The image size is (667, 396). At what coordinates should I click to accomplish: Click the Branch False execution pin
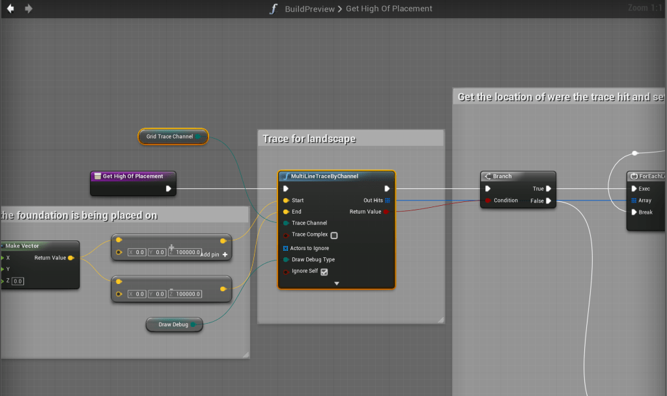click(x=548, y=201)
